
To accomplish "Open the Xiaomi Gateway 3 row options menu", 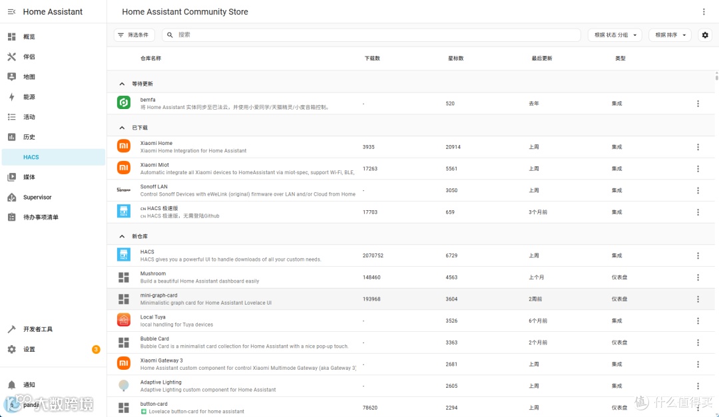I will [698, 364].
